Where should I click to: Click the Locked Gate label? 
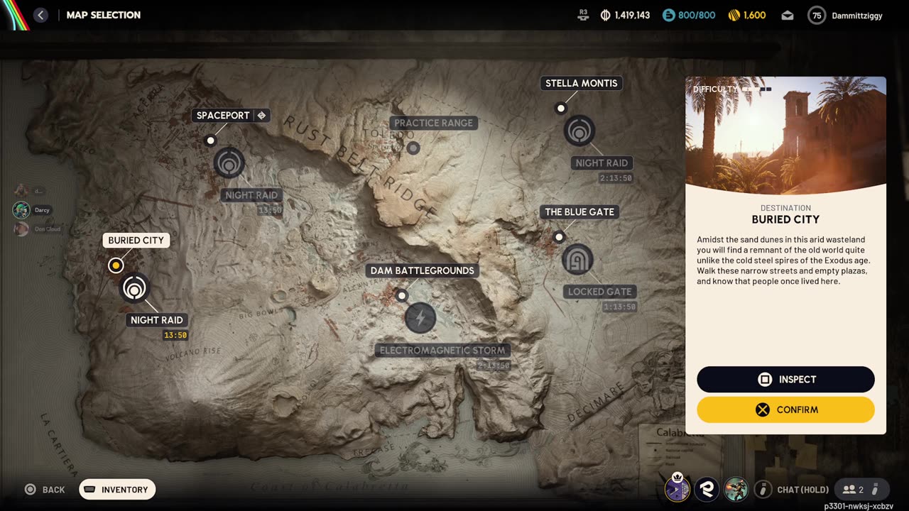point(600,292)
